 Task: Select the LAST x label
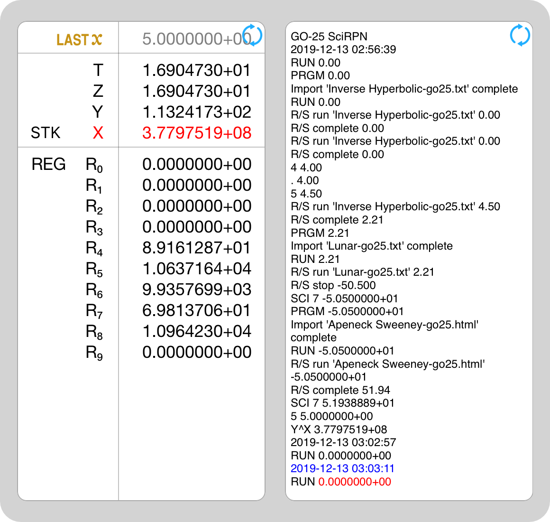pos(79,40)
